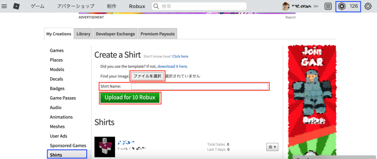Click Upload for 10 Robux button
The image size is (377, 159).
pyautogui.click(x=130, y=98)
